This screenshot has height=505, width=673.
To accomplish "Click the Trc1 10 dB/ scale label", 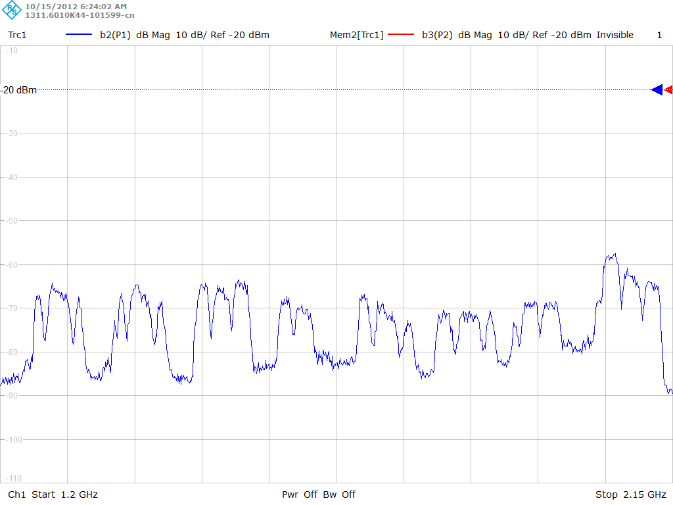I will click(191, 35).
